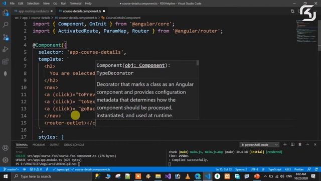
Task: Open the Explorer view in activity bar
Action: (x=6, y=13)
